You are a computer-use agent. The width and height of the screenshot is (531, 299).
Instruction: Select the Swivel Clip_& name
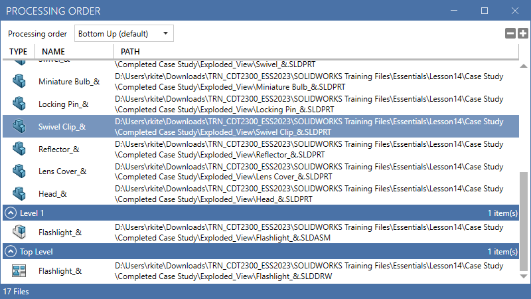click(62, 126)
